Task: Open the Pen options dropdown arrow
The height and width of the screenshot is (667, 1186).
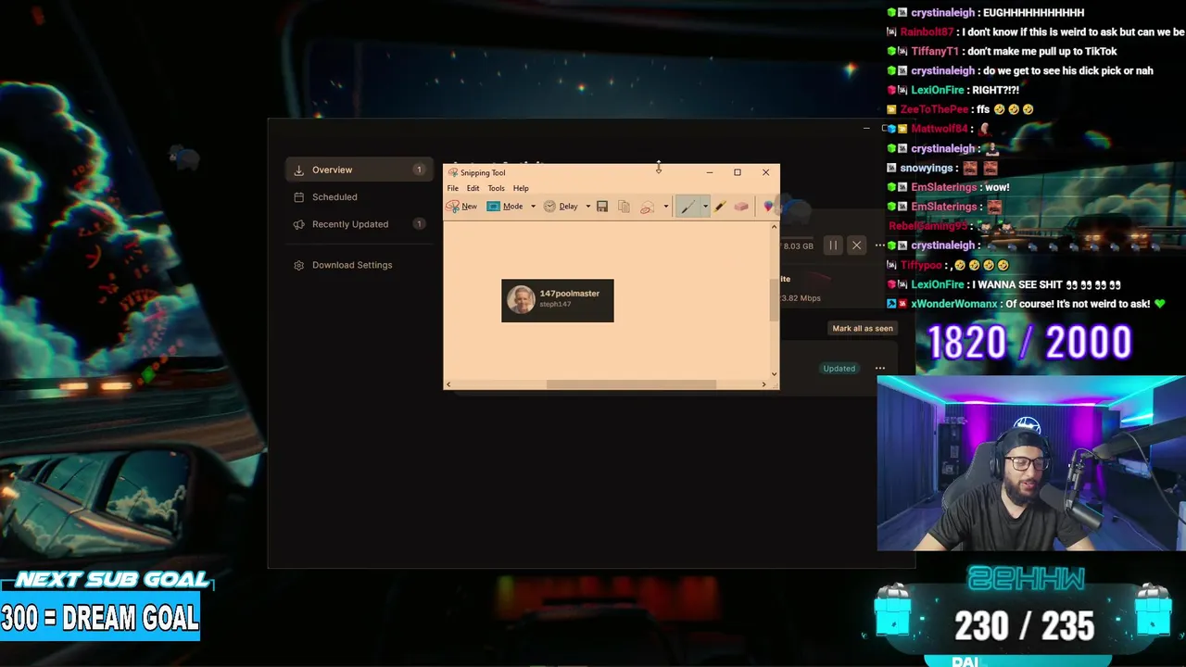Action: (x=705, y=207)
